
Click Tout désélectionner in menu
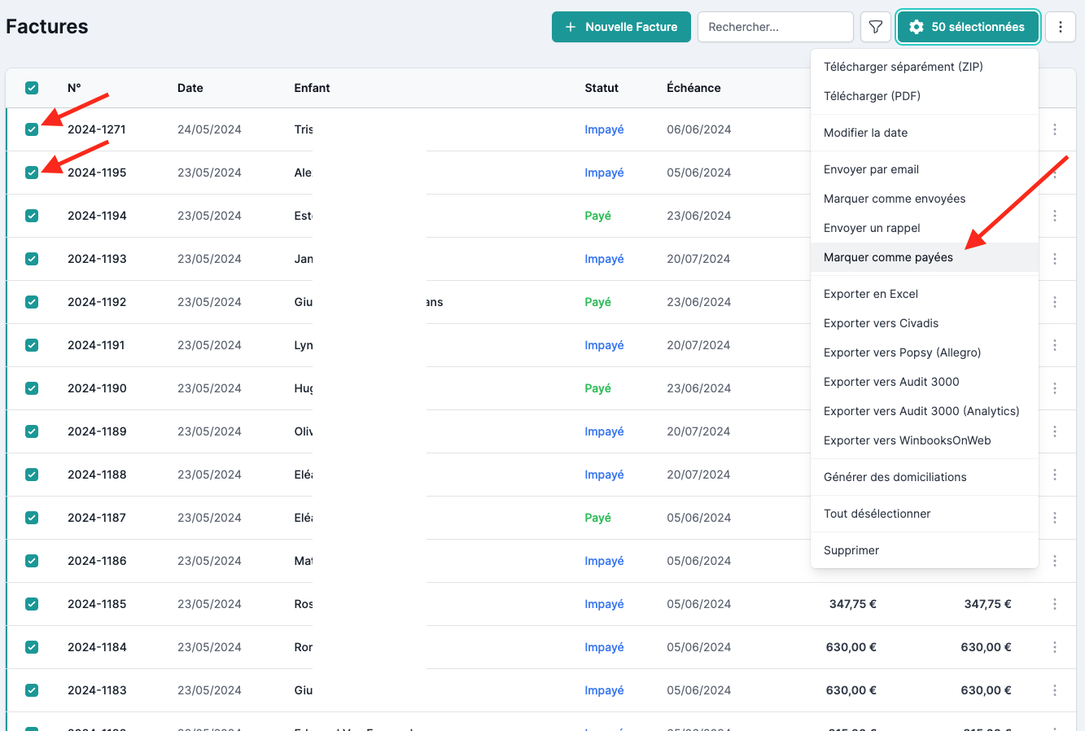877,514
